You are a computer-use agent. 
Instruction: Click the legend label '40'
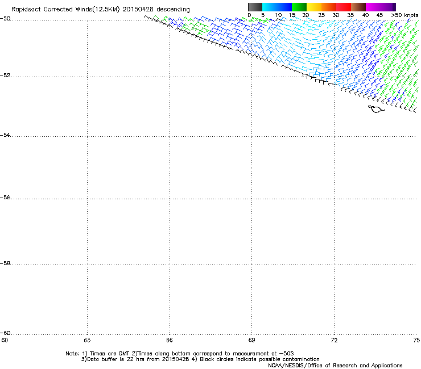tap(365, 15)
